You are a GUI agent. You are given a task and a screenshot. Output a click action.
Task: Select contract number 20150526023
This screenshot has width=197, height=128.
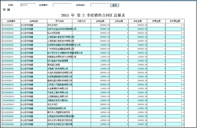(x=8, y=57)
